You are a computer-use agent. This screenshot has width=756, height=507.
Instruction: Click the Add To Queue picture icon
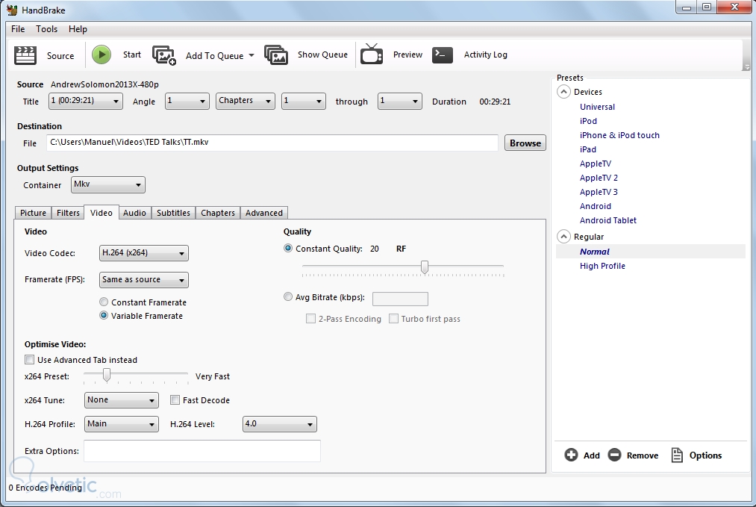point(164,55)
